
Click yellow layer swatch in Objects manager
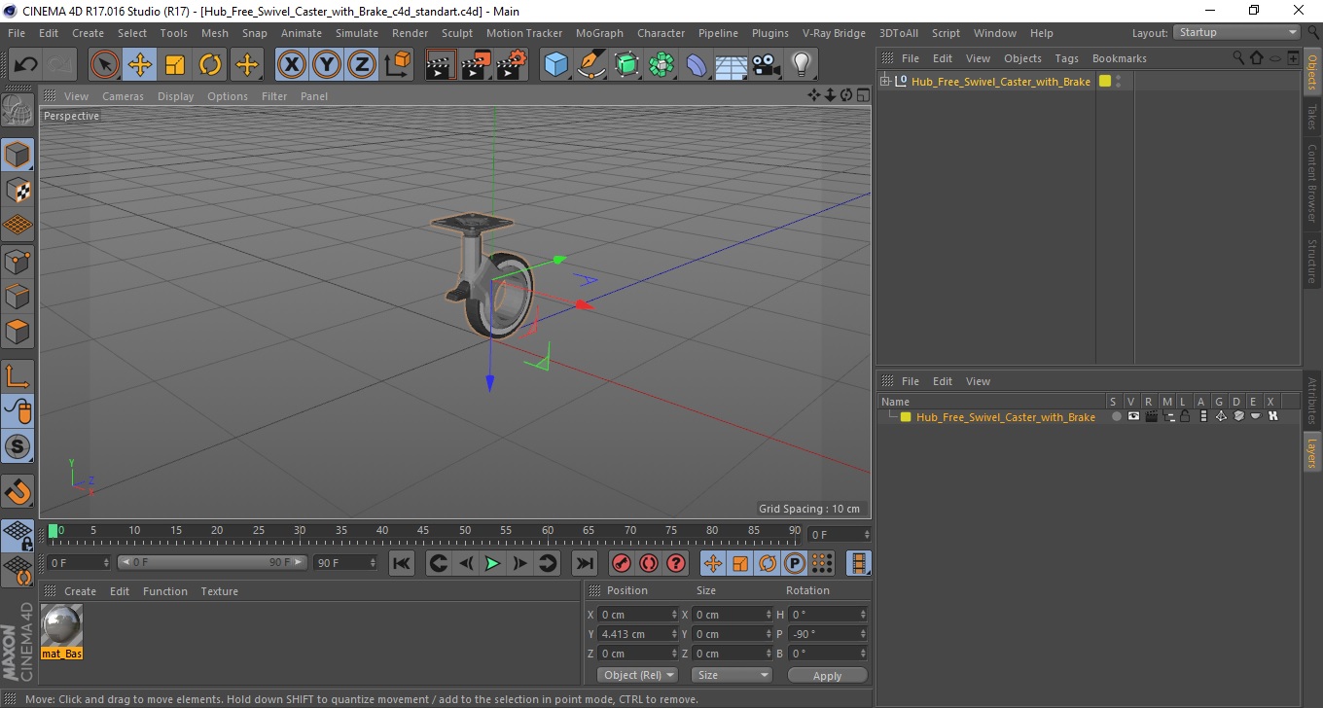click(1104, 81)
